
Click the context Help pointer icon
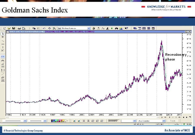click(x=126, y=28)
